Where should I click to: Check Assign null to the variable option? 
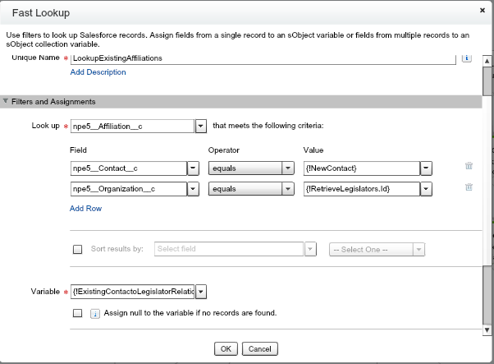77,313
